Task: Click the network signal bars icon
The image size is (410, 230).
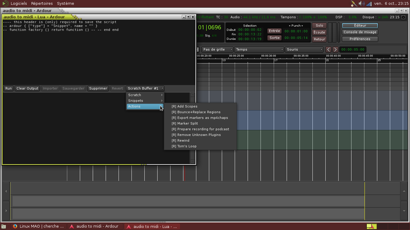Action: 369,4
